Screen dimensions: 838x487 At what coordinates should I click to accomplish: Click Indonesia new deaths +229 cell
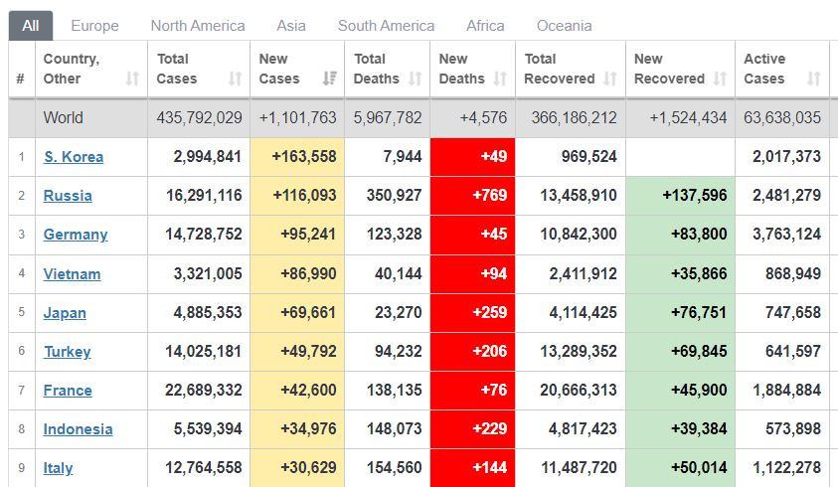pos(472,429)
